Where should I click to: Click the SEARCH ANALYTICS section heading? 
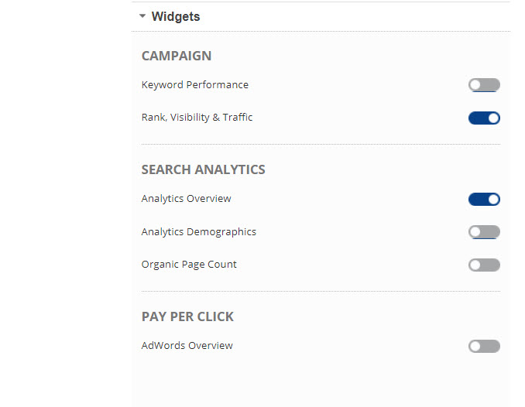(x=203, y=169)
